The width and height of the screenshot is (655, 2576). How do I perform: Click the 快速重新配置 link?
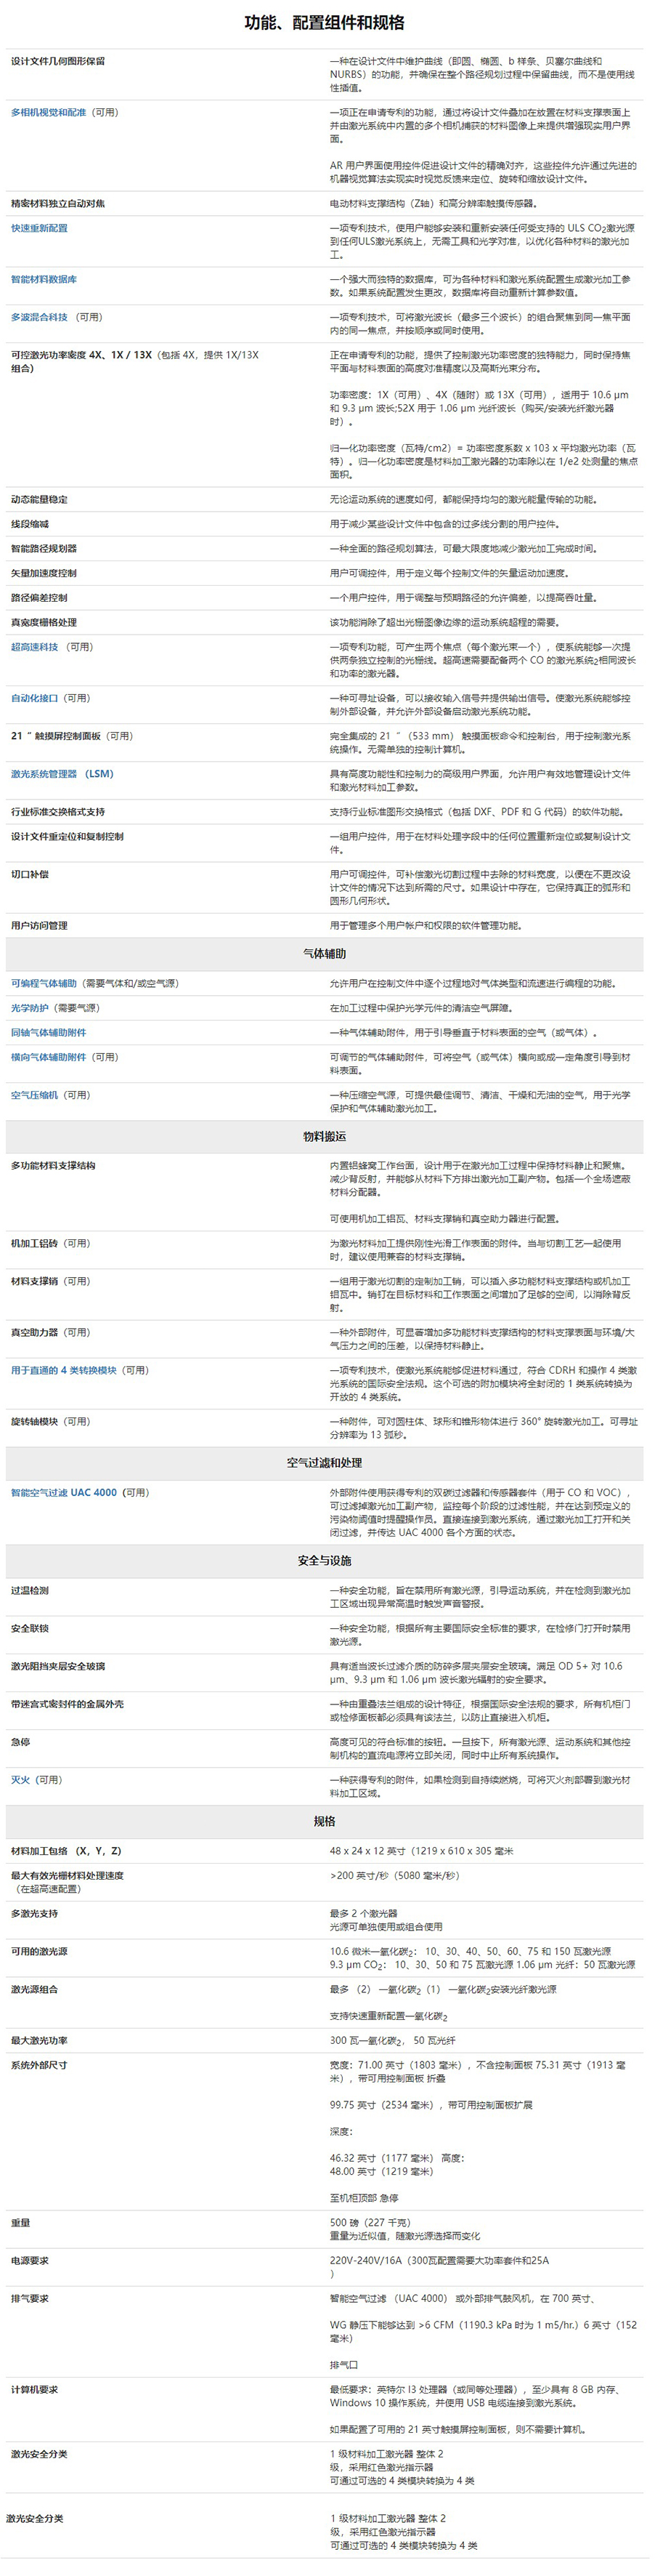(39, 228)
